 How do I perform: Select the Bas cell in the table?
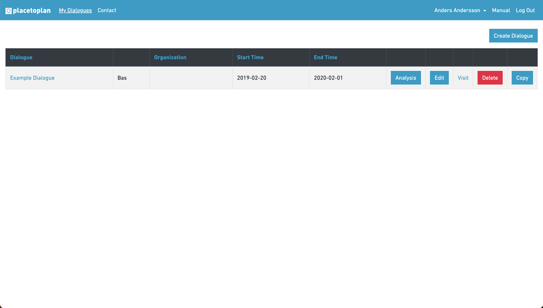[122, 78]
